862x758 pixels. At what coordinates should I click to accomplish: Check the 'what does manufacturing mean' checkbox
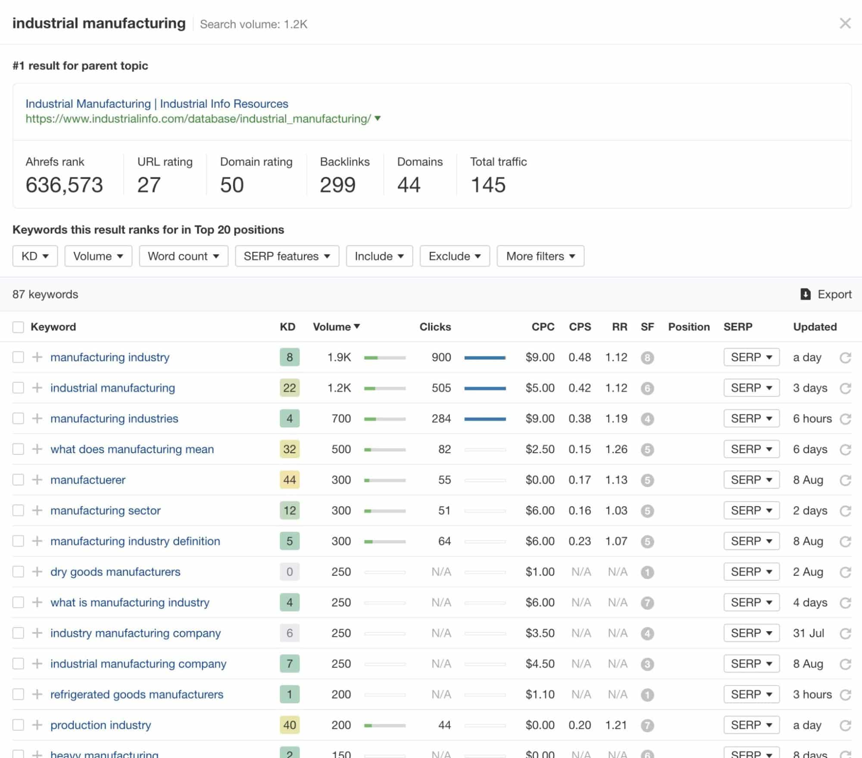click(18, 449)
